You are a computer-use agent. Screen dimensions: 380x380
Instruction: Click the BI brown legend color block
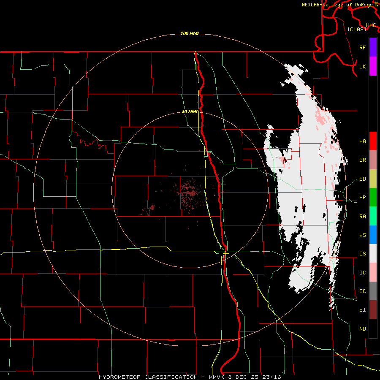pyautogui.click(x=373, y=310)
